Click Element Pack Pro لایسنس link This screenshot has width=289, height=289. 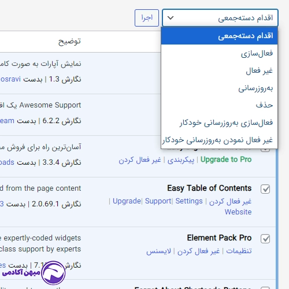pyautogui.click(x=159, y=251)
